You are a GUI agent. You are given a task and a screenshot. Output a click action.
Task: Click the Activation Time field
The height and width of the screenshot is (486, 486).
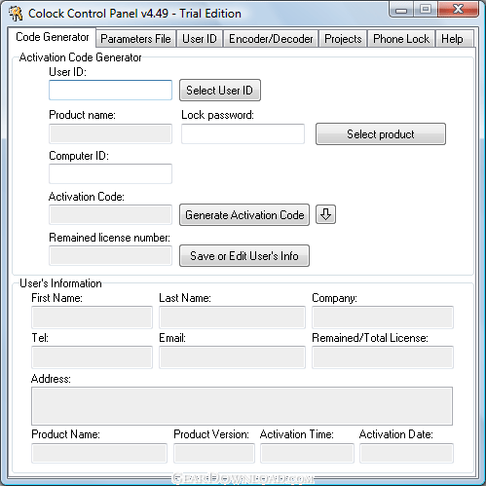[x=307, y=453]
